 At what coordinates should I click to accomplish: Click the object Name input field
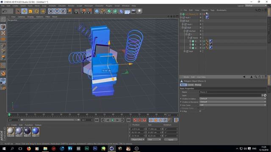pos(232,92)
